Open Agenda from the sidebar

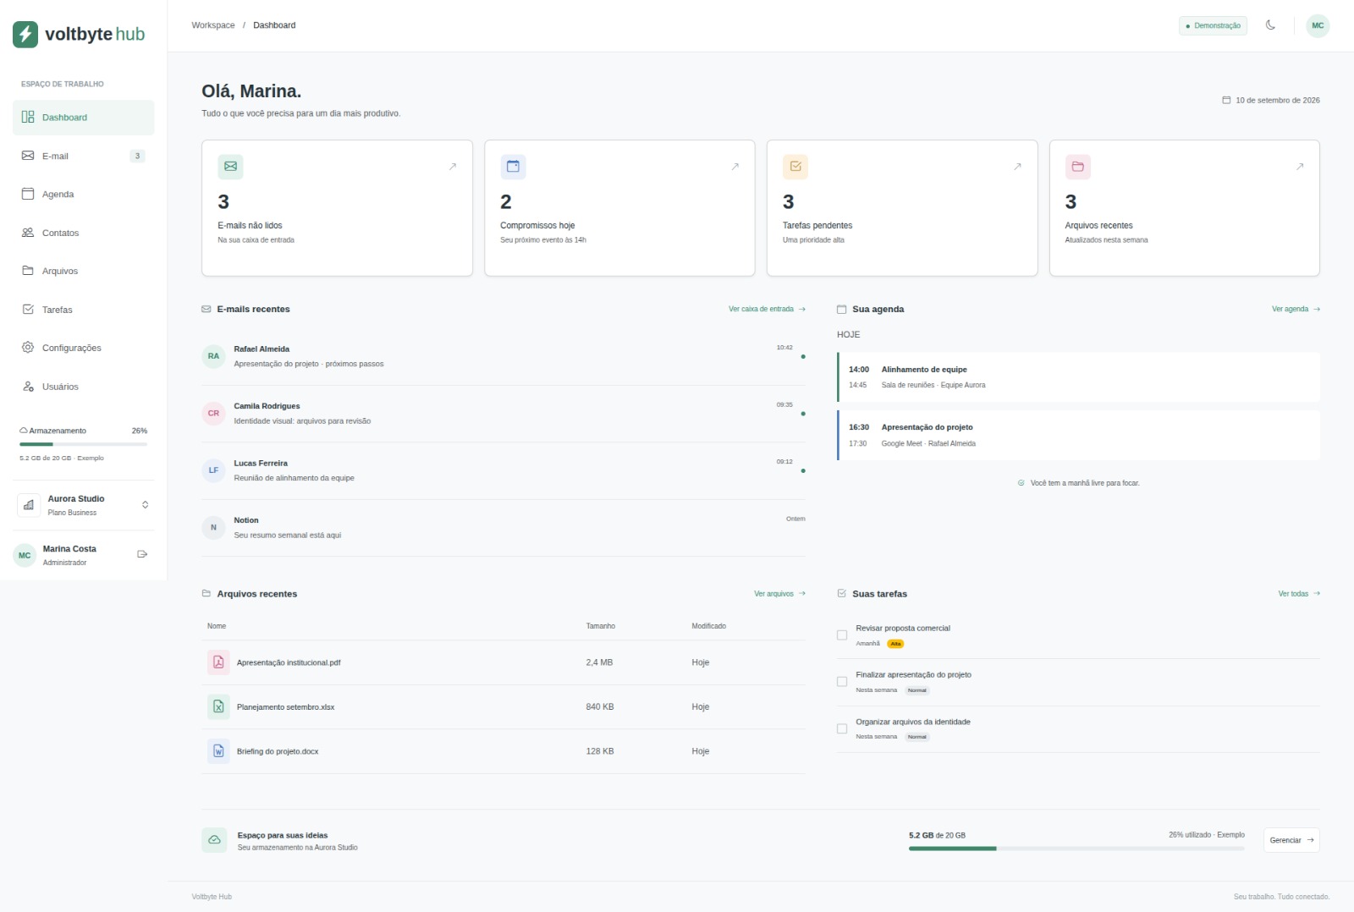(83, 195)
